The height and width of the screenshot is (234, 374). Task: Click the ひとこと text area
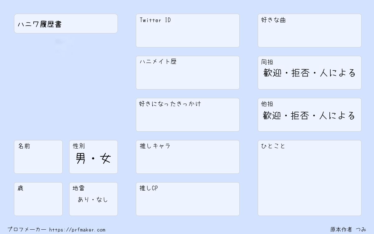[309, 178]
